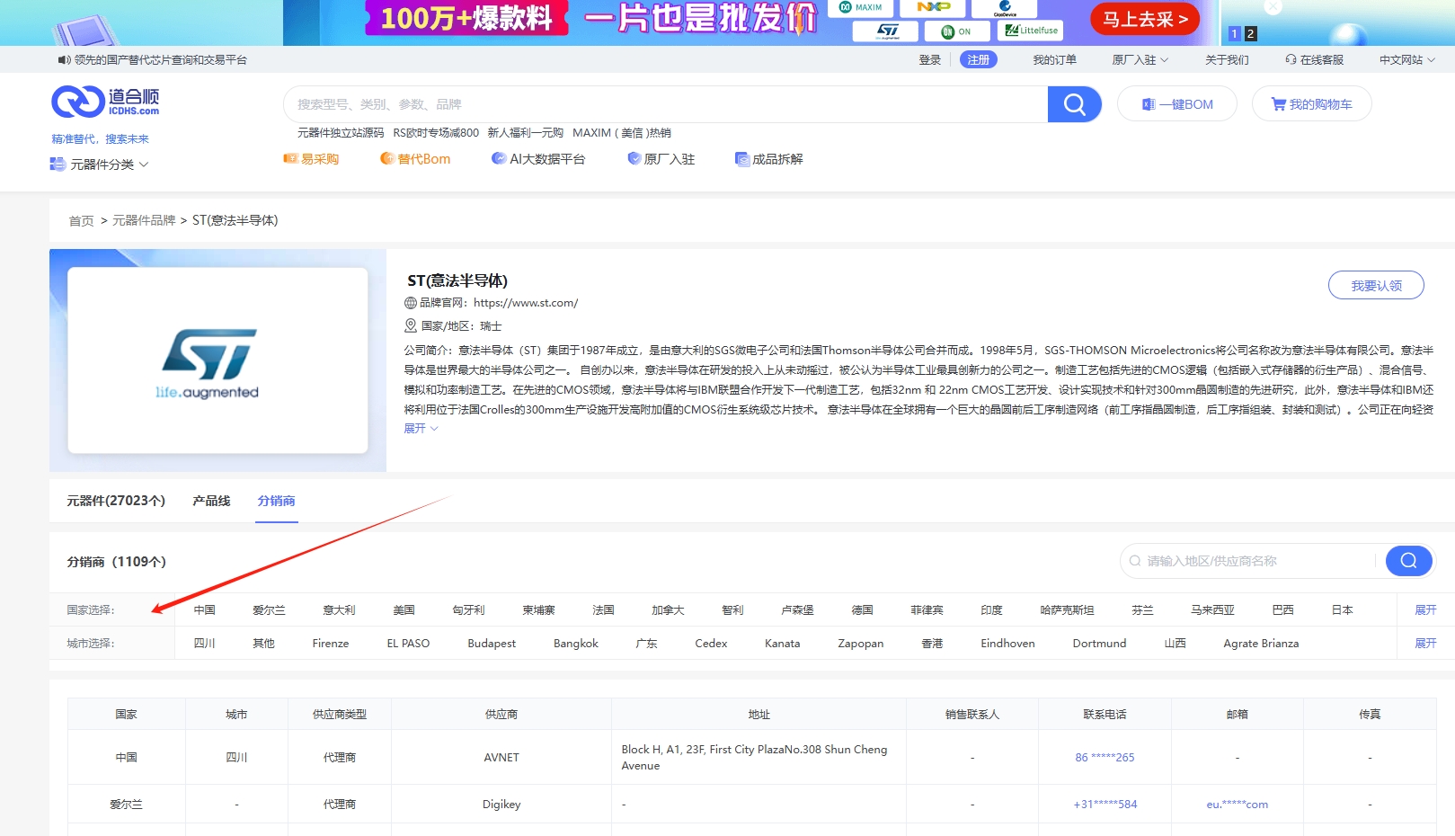This screenshot has height=836, width=1455.
Task: Open AI大数据平台 navigation item
Action: [x=537, y=159]
